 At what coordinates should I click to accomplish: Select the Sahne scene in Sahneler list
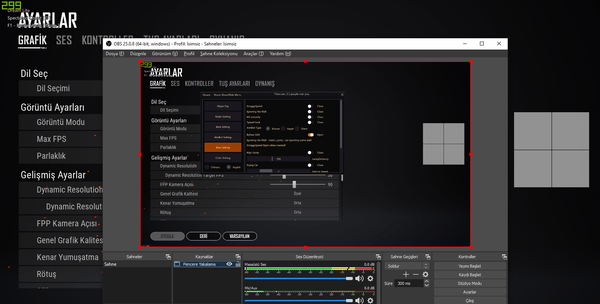coord(137,264)
